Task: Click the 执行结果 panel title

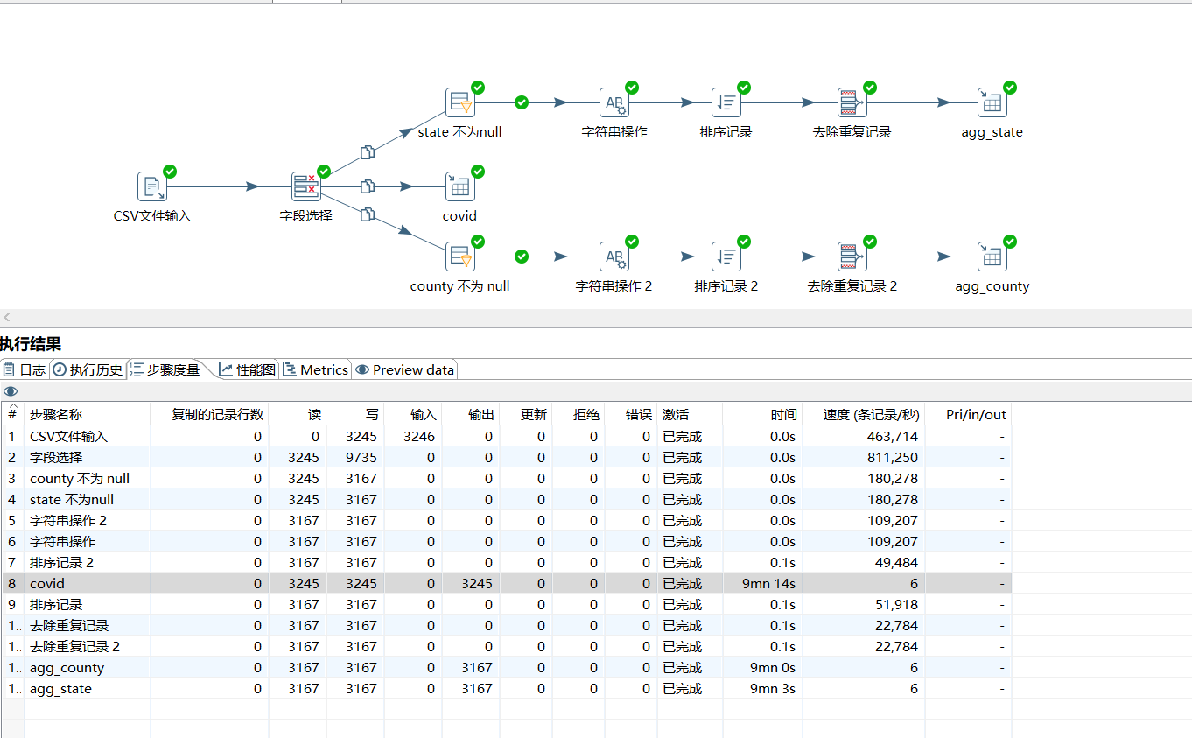Action: tap(31, 344)
